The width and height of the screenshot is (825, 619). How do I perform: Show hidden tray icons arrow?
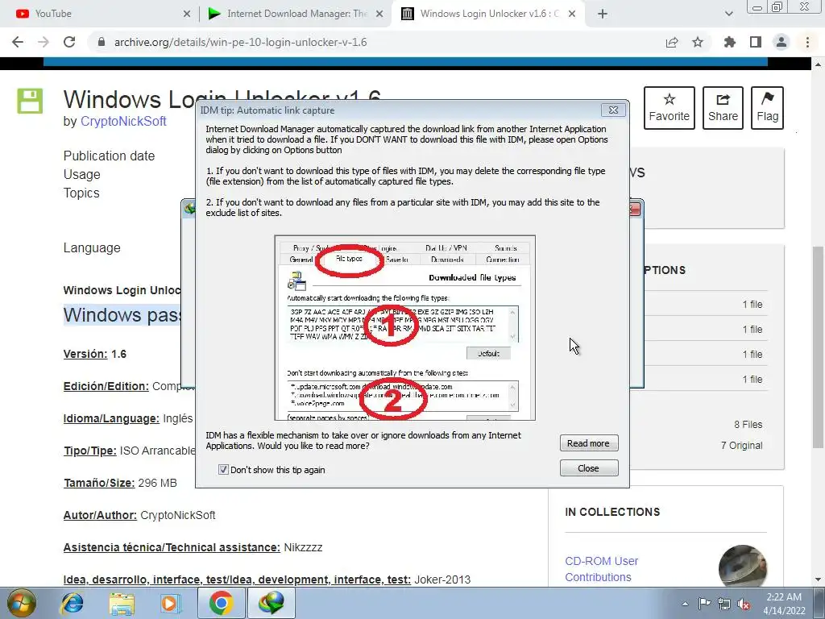pos(685,604)
